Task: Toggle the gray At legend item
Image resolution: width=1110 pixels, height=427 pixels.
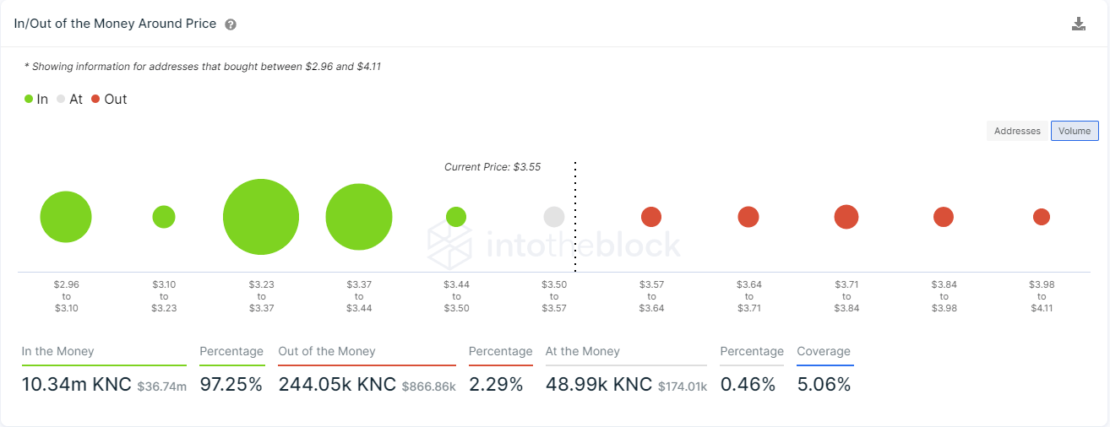Action: 70,99
